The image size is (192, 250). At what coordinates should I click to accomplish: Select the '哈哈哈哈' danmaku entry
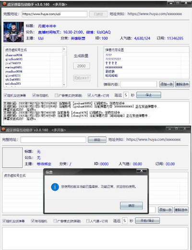tap(111, 75)
